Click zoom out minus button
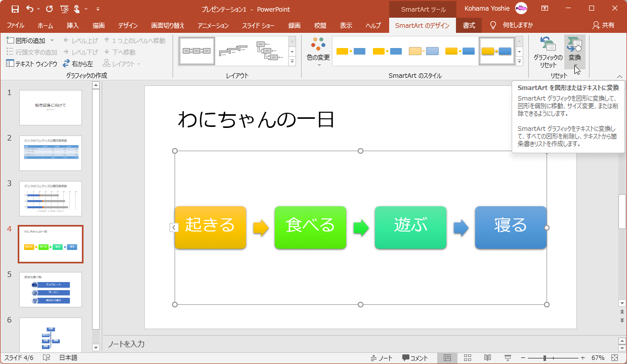Viewport: 627px width, 364px height. point(524,358)
